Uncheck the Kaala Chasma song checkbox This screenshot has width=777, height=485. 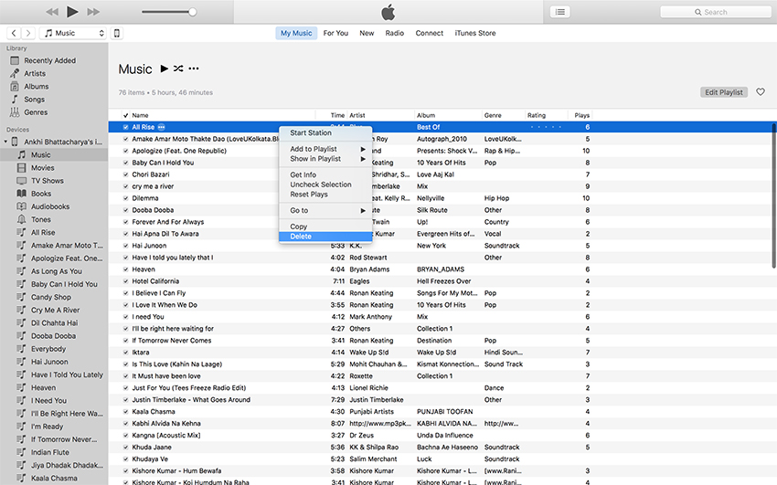pyautogui.click(x=126, y=412)
